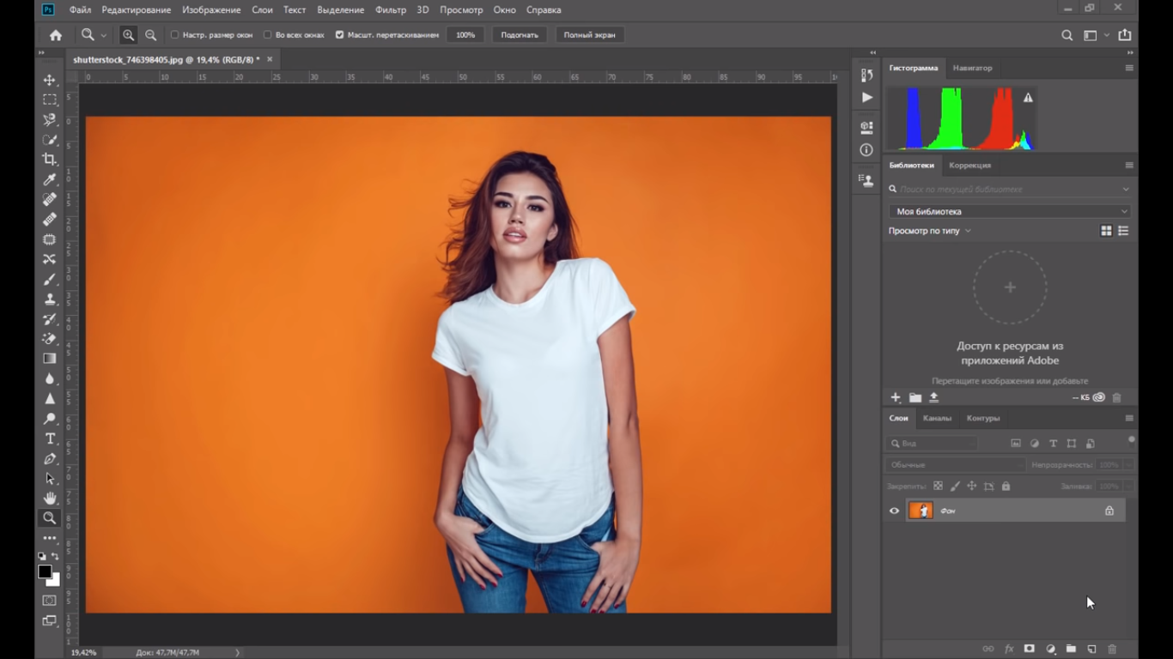This screenshot has height=659, width=1173.
Task: Select the Move tool
Action: 50,80
